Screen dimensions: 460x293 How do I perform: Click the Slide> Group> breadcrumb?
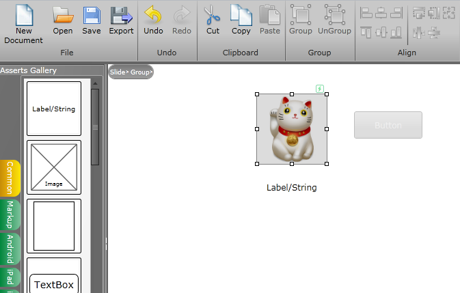(x=131, y=72)
